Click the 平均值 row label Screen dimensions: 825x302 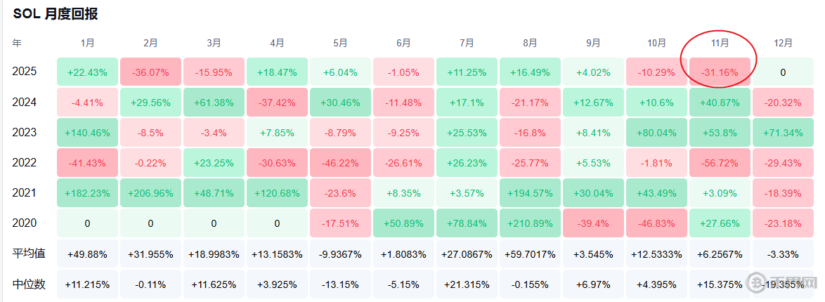tap(29, 253)
